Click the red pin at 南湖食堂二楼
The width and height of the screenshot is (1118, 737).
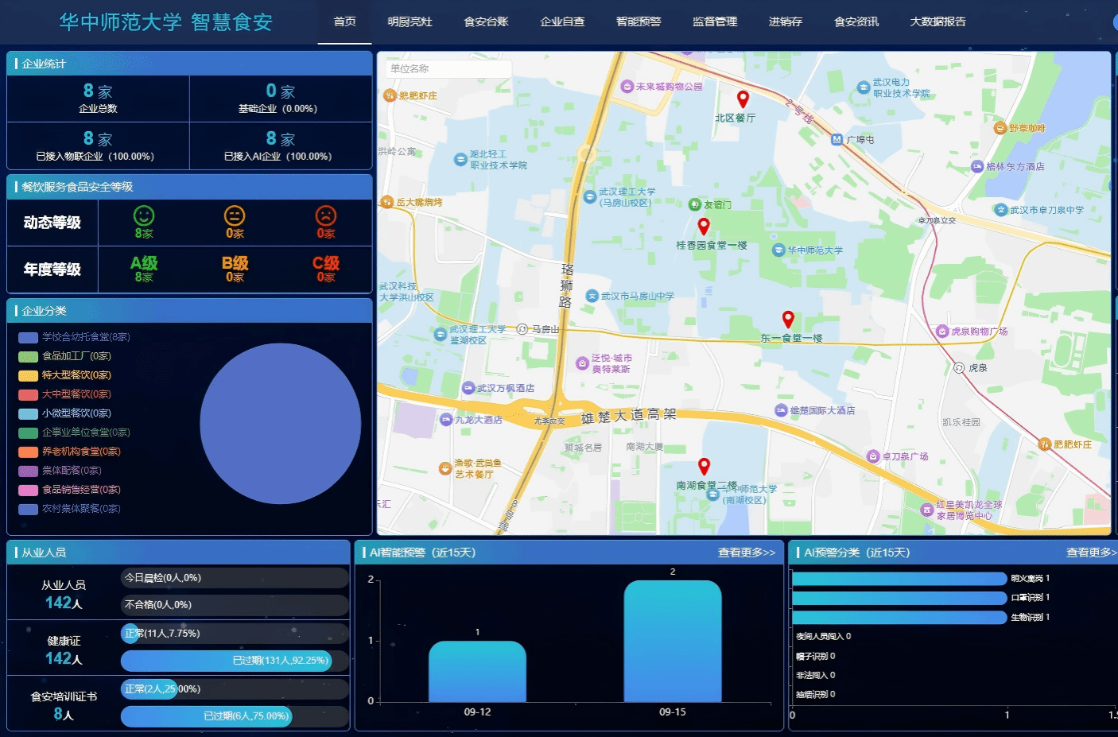[704, 466]
